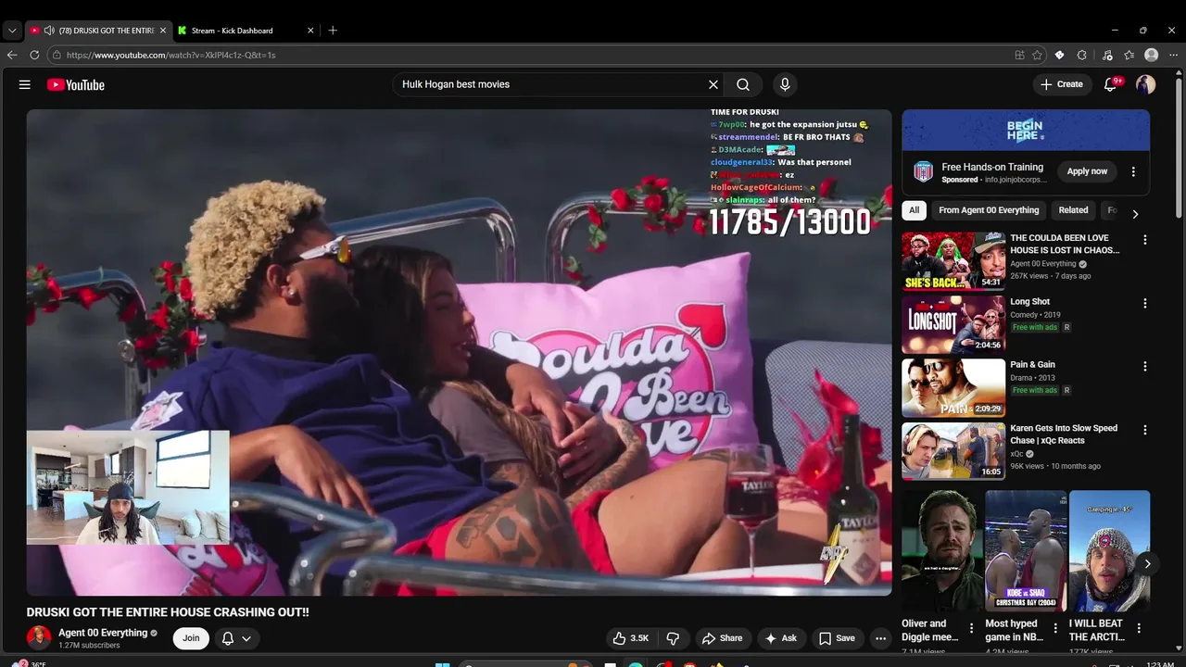View site information lock icon in address bar
Screen dimensions: 1186x667
pyautogui.click(x=57, y=55)
